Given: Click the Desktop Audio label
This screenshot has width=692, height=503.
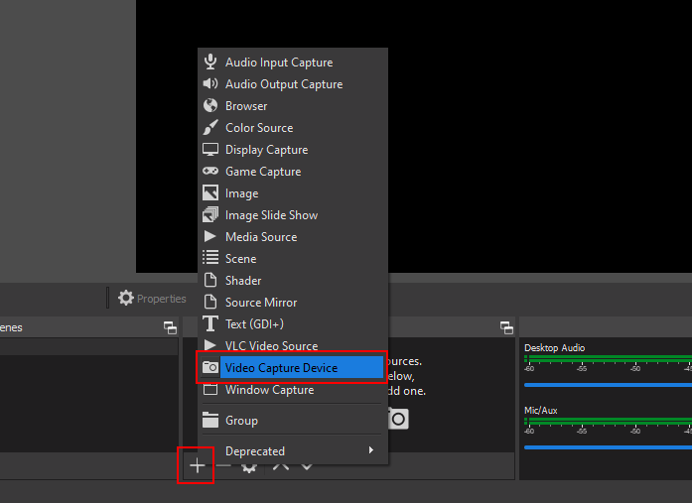Looking at the screenshot, I should point(554,348).
